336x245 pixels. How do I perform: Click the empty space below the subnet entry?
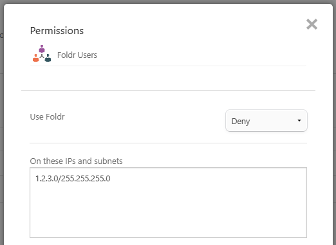click(x=168, y=211)
